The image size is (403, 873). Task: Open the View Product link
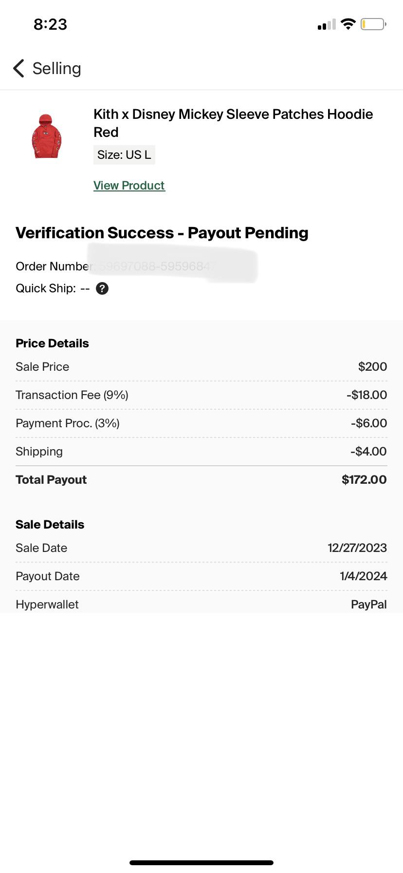pos(129,185)
